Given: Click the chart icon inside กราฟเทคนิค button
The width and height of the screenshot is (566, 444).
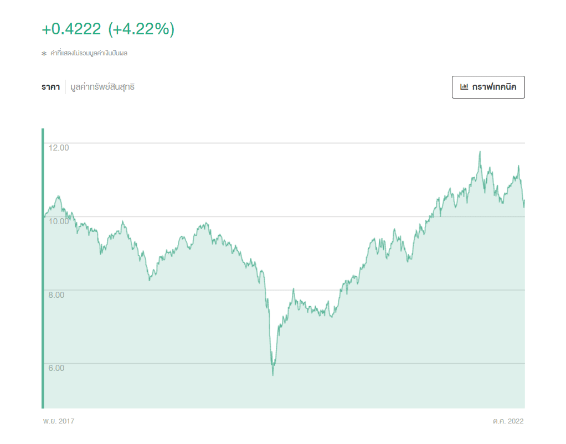Looking at the screenshot, I should click(464, 87).
